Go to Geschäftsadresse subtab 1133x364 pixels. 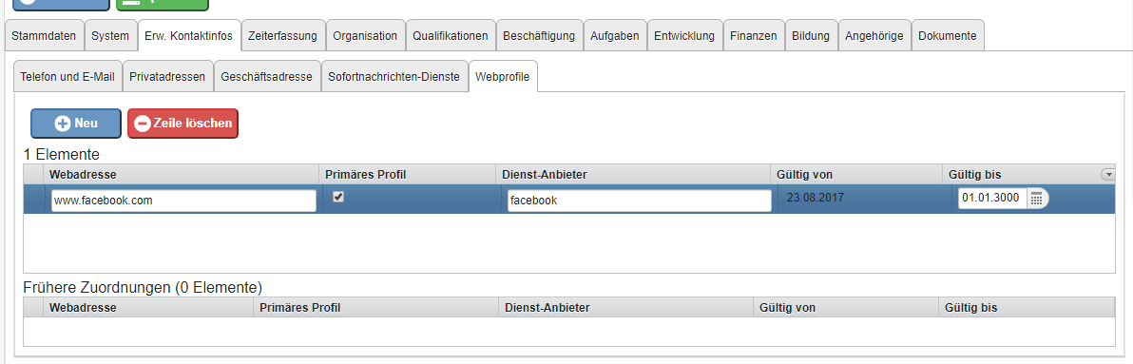coord(267,77)
